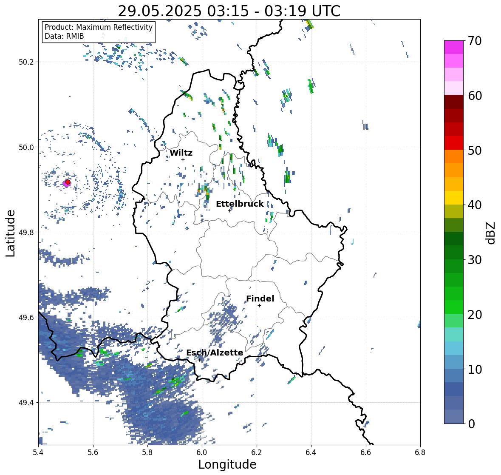Screen dimensions: 501x475
Task: Click the 5.4 longitude tick label
Action: [38, 452]
